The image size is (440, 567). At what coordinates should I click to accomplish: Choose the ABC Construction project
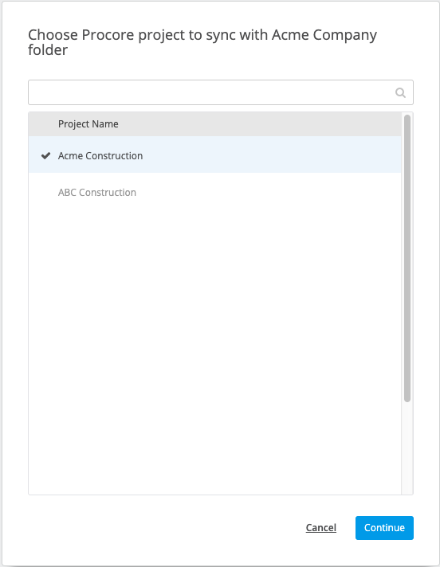click(x=214, y=191)
